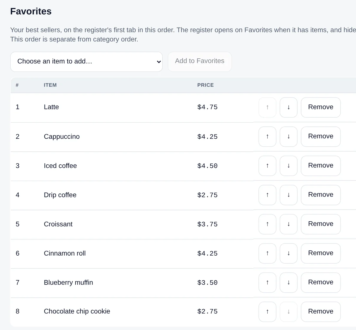Click Iced coffee's $4.50 price
Screen dimensions: 356x330
pyautogui.click(x=207, y=166)
